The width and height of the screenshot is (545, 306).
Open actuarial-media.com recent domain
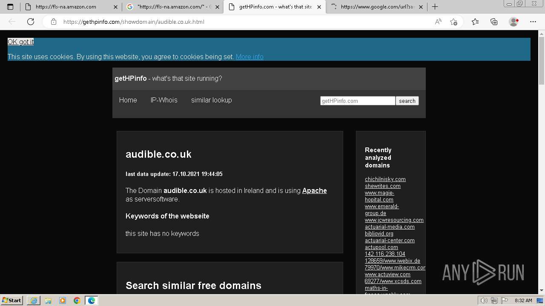tap(390, 227)
